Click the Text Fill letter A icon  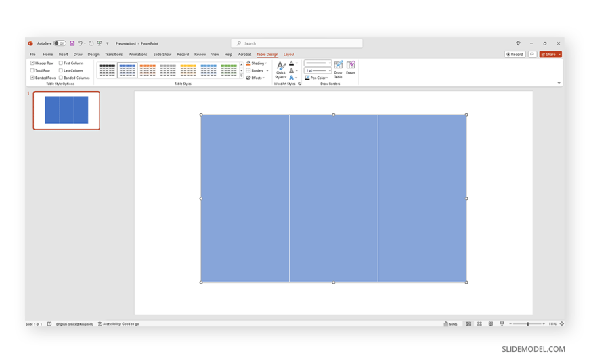click(292, 63)
